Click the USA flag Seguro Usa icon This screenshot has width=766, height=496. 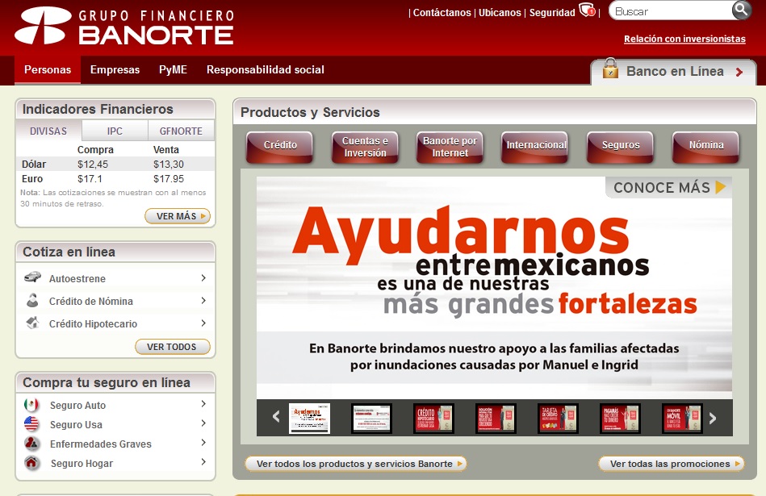coord(31,423)
